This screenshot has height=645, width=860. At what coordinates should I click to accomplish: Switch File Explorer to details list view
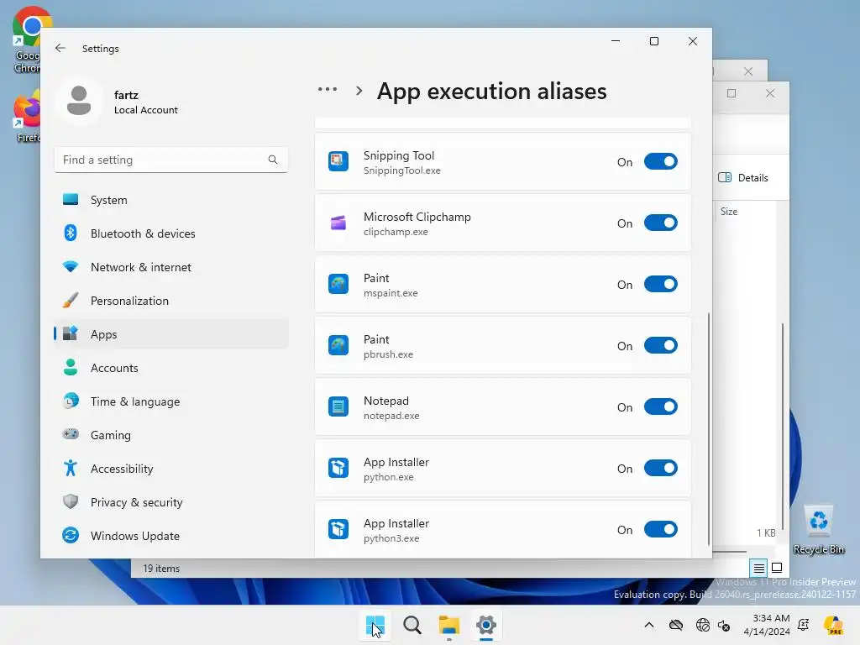[x=758, y=569]
